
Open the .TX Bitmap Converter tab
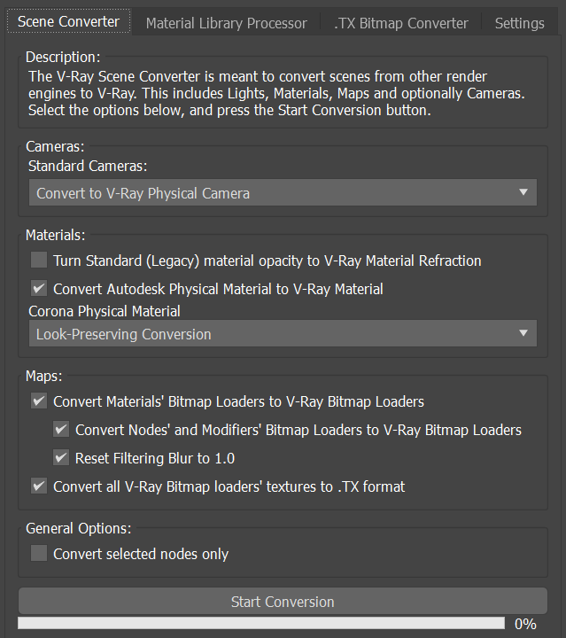[401, 23]
